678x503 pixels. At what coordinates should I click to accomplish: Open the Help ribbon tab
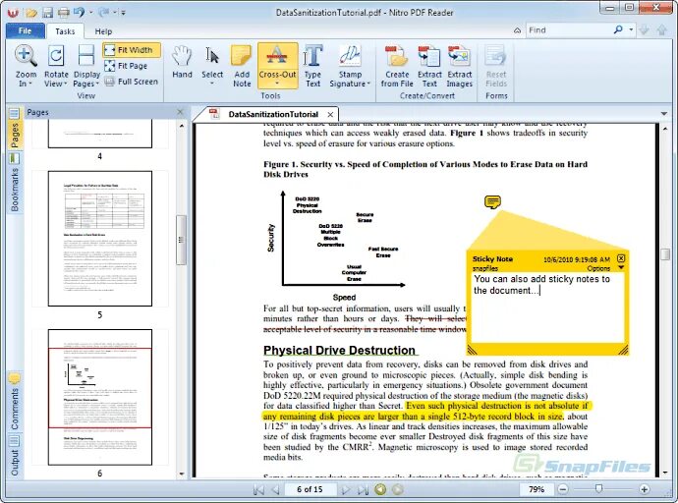tap(103, 31)
